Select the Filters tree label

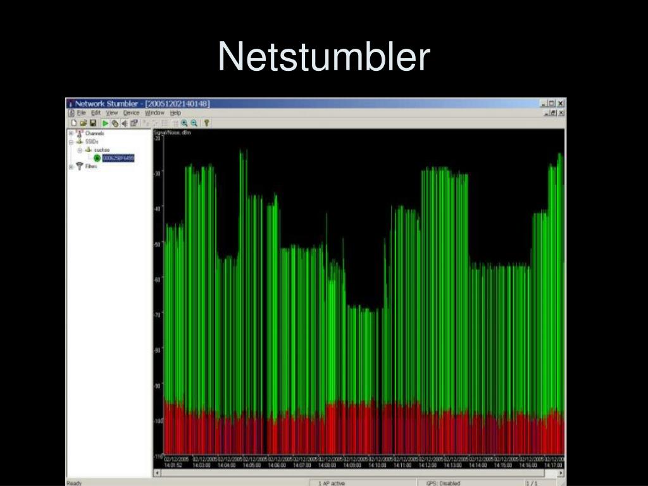[x=91, y=166]
